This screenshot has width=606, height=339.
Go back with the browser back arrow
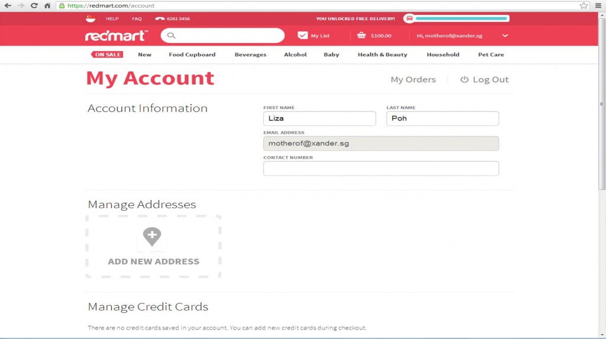point(8,5)
